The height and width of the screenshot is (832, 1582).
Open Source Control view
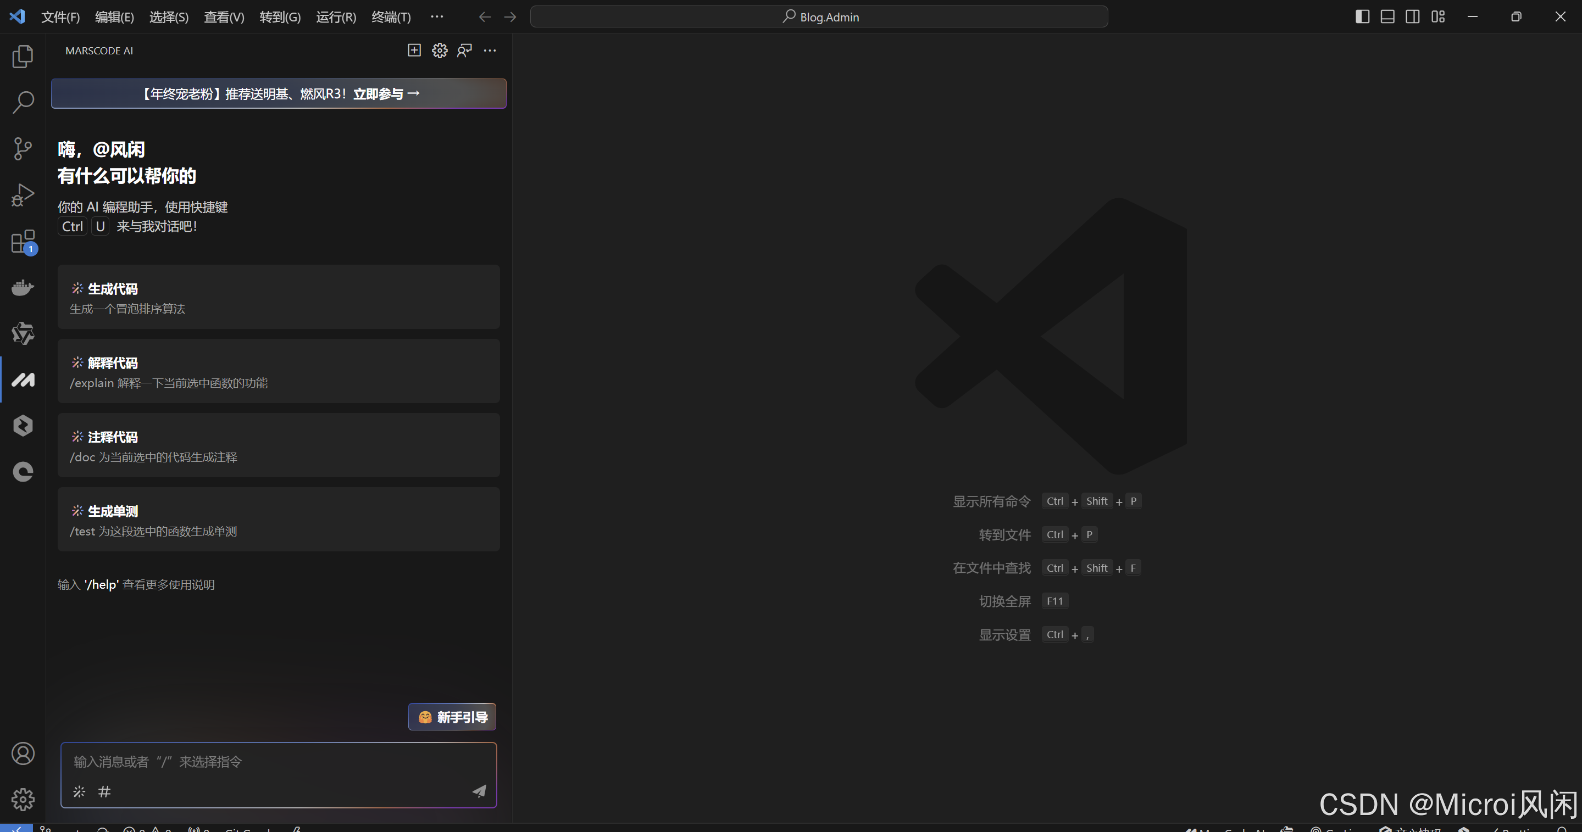pos(23,148)
